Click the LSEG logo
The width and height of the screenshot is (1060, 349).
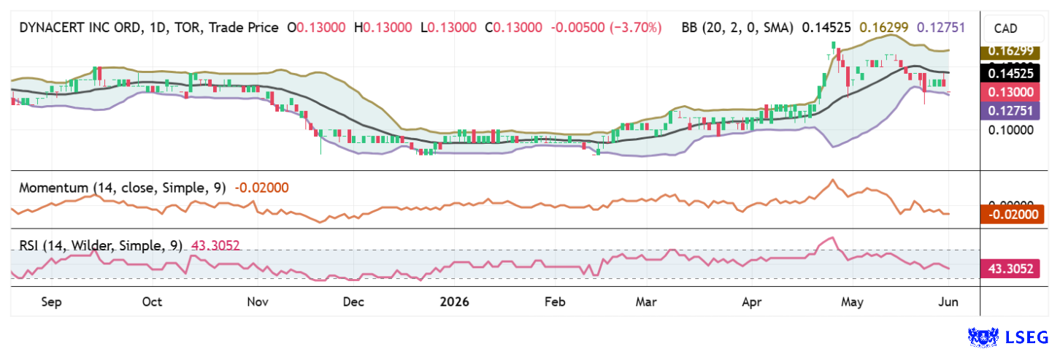point(1008,337)
